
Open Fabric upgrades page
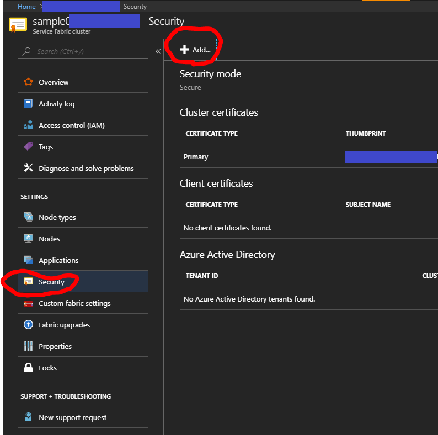(83, 325)
